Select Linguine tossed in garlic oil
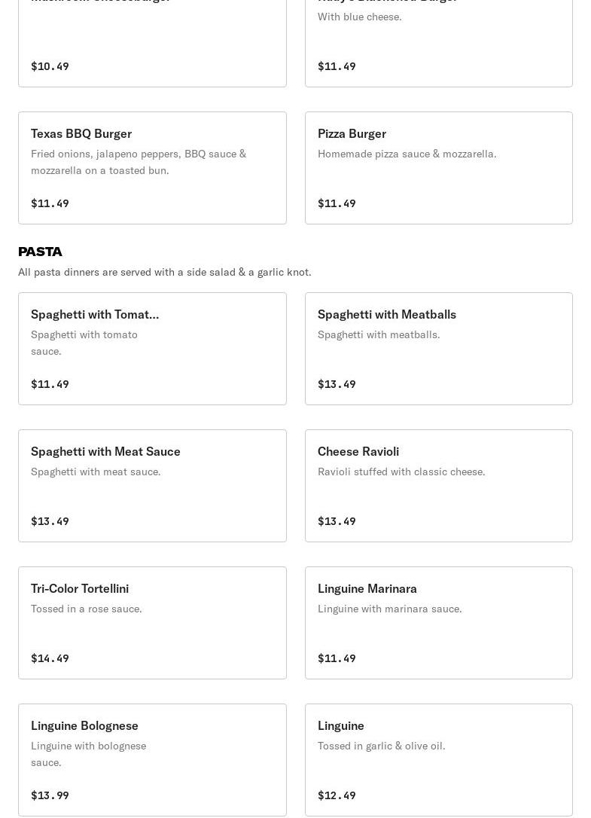 [x=438, y=759]
